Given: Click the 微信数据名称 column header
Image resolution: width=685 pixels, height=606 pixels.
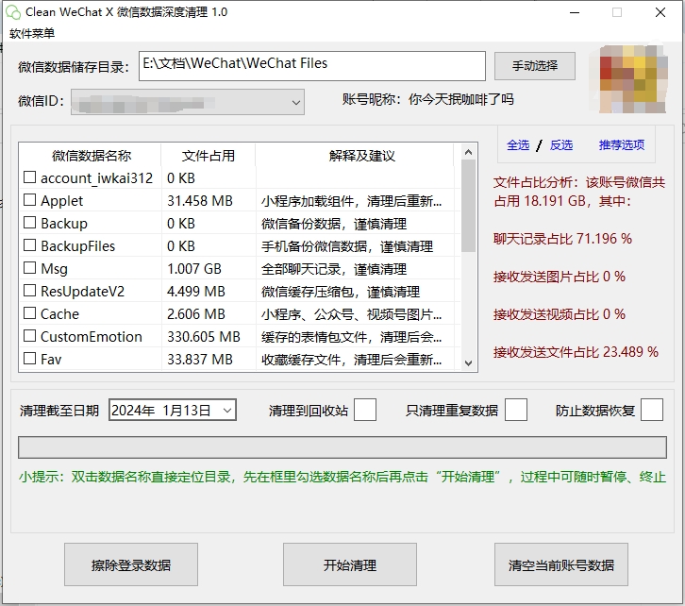Looking at the screenshot, I should click(91, 156).
